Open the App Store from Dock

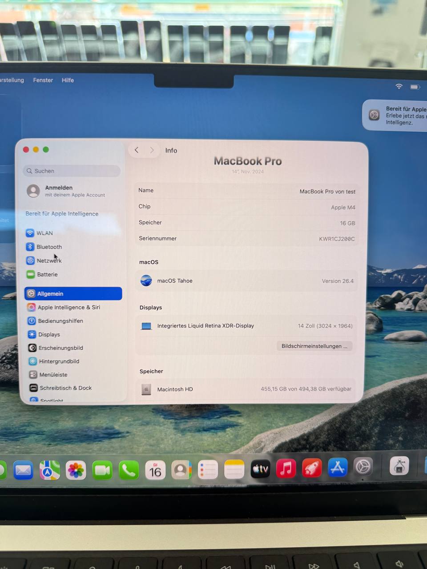point(338,468)
